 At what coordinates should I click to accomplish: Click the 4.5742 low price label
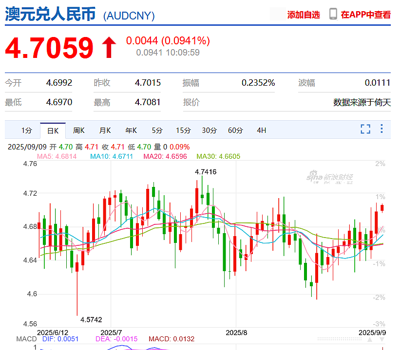(x=91, y=320)
